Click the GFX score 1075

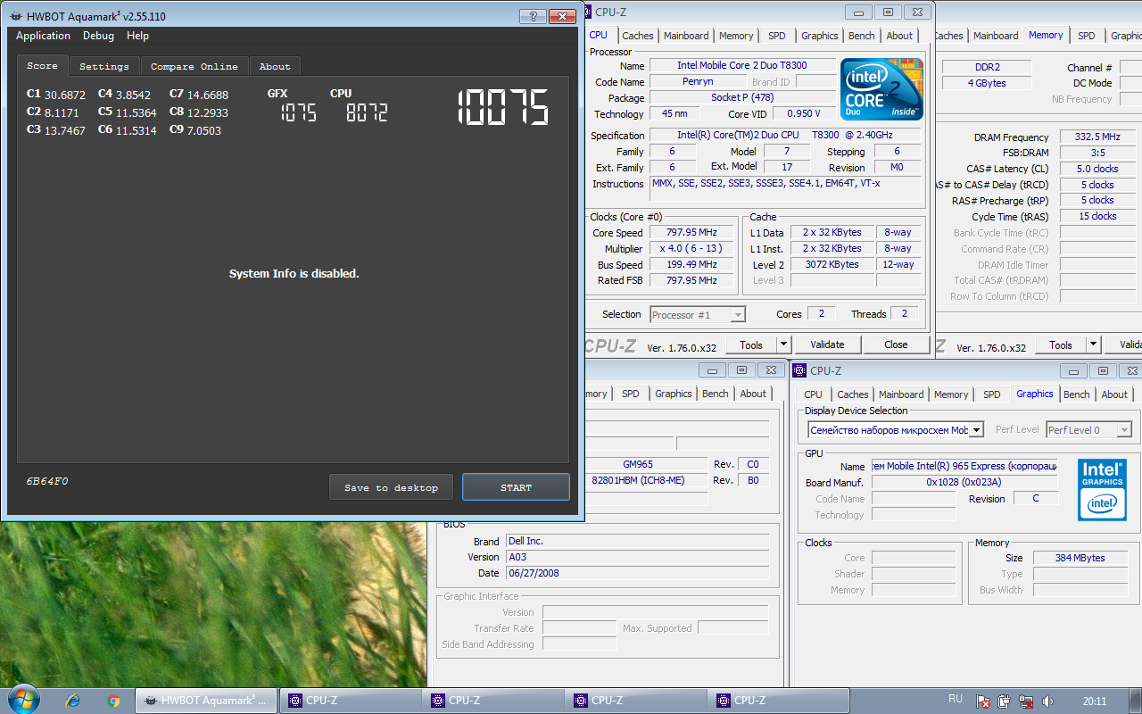point(298,112)
